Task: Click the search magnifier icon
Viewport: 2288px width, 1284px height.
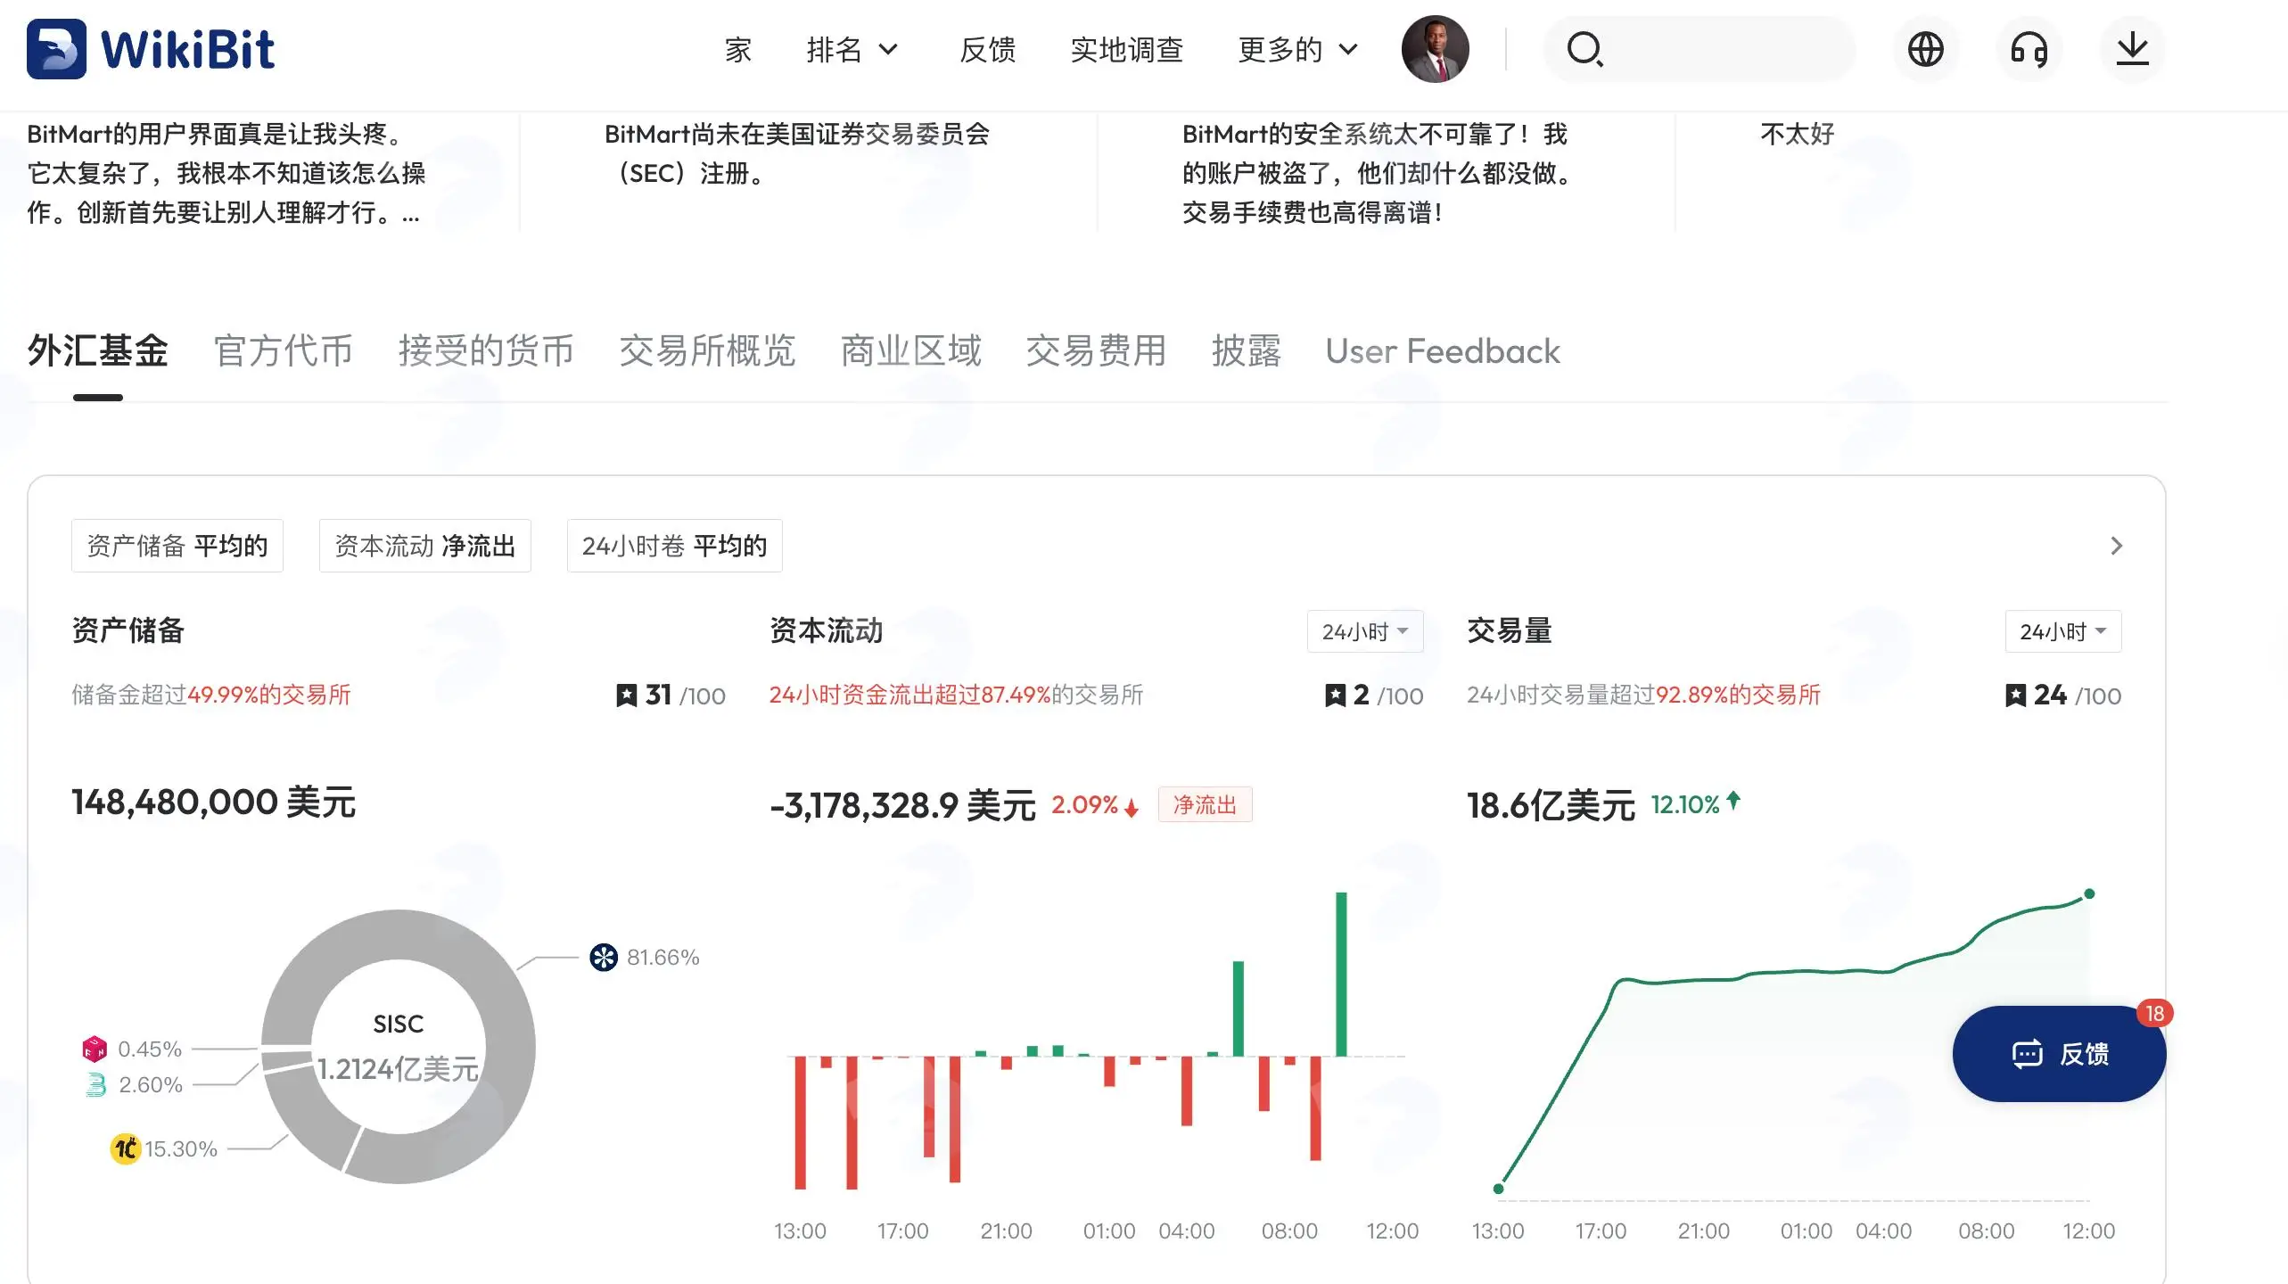Action: 1584,49
